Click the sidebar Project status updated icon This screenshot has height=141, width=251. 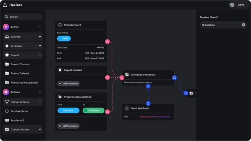[7, 82]
